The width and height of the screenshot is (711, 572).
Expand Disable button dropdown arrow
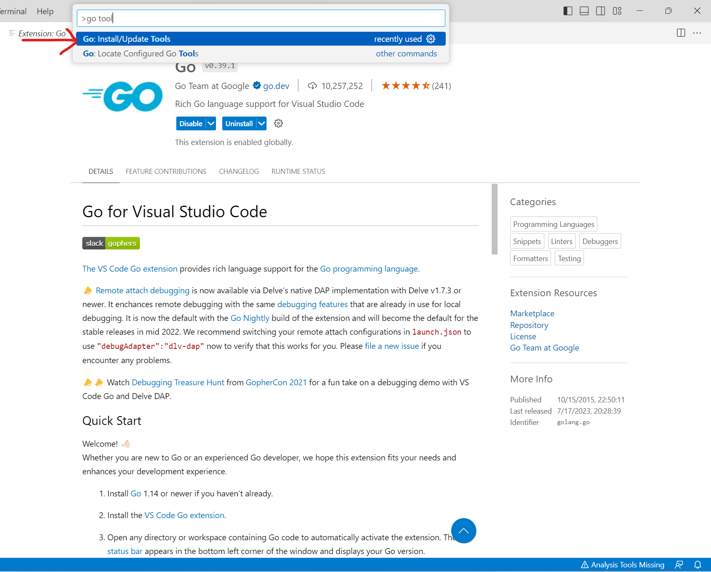[x=211, y=124]
